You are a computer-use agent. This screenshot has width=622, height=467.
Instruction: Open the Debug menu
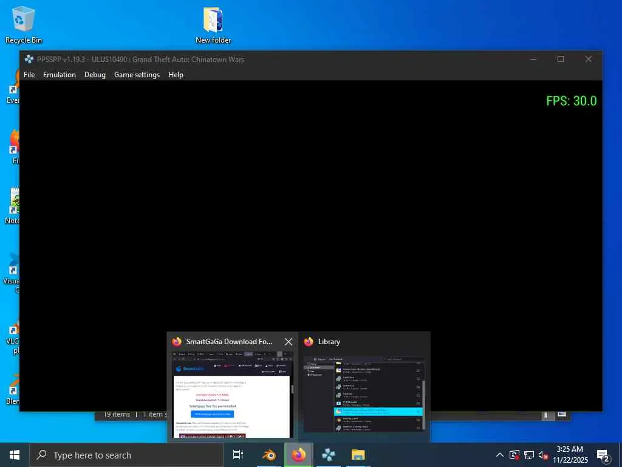tap(95, 75)
